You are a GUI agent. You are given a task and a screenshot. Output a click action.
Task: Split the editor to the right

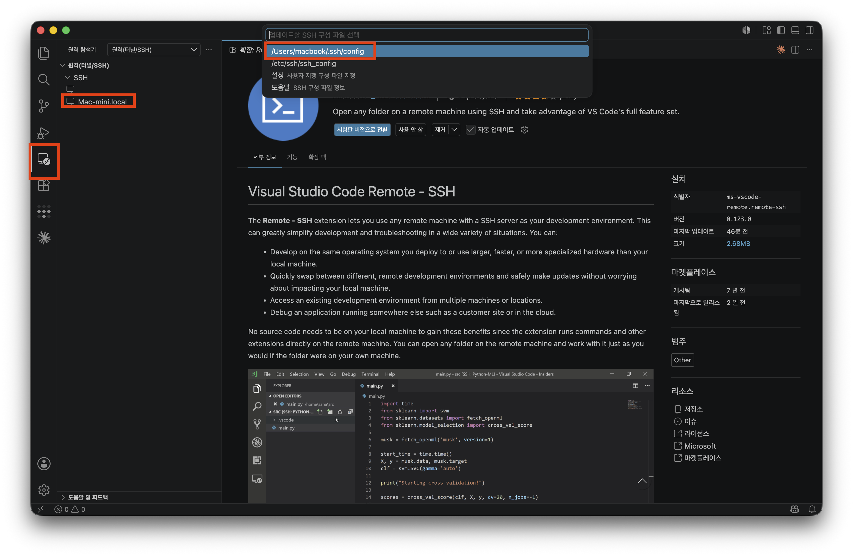pyautogui.click(x=795, y=50)
